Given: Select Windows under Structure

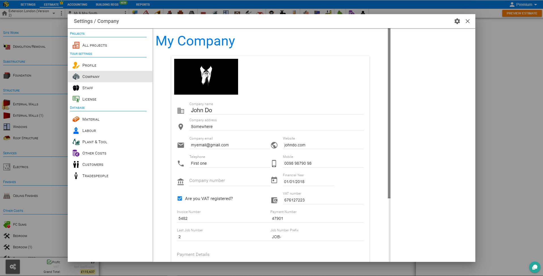Looking at the screenshot, I should click(x=20, y=127).
